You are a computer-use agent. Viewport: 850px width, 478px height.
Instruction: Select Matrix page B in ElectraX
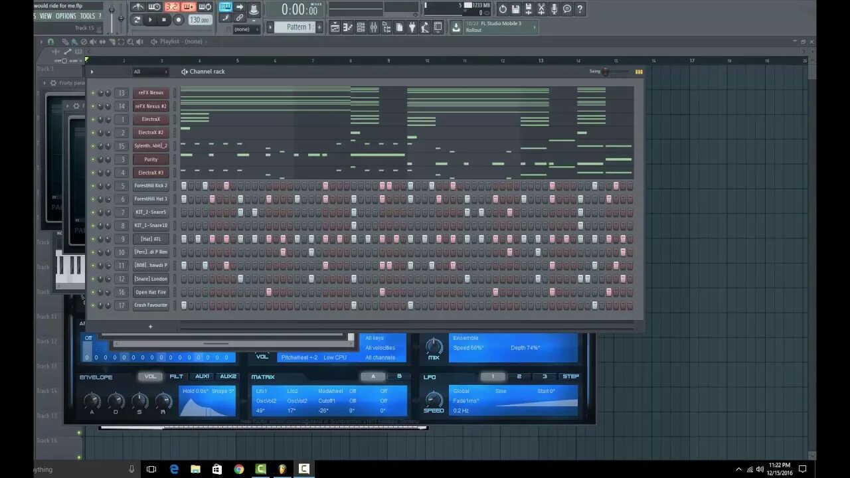[399, 376]
